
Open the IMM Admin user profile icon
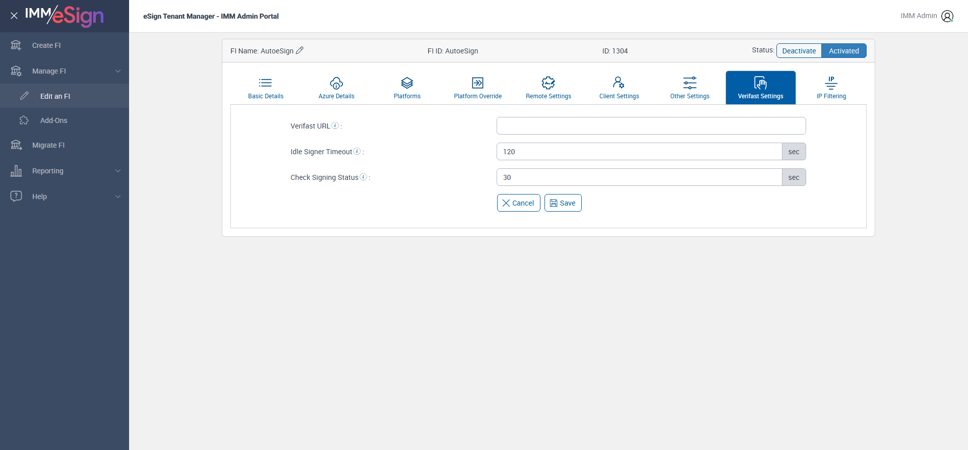point(947,16)
